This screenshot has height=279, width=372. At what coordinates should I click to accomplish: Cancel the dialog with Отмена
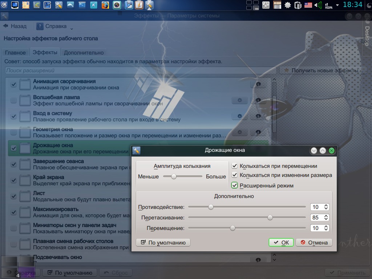pyautogui.click(x=314, y=242)
